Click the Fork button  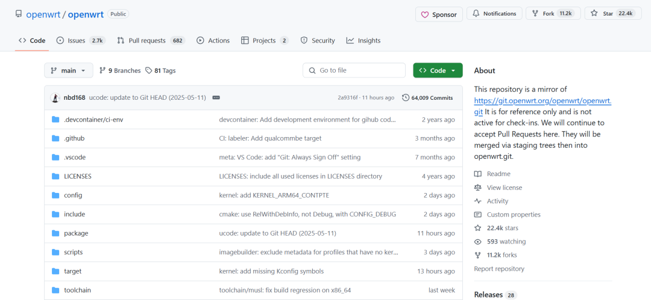click(x=553, y=14)
